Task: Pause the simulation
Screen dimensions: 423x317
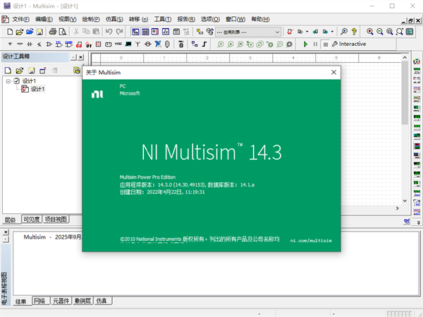Action: [315, 44]
